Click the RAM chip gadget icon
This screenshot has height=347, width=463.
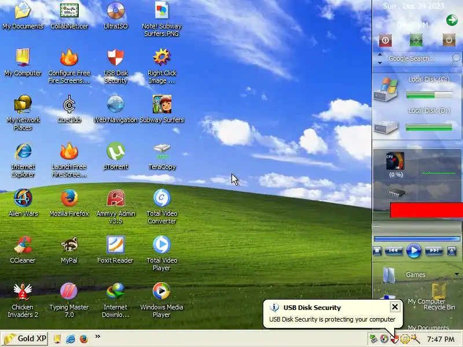click(x=396, y=194)
